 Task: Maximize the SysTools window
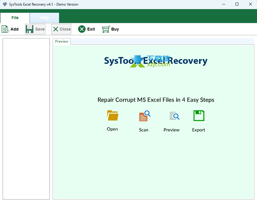[237, 4]
